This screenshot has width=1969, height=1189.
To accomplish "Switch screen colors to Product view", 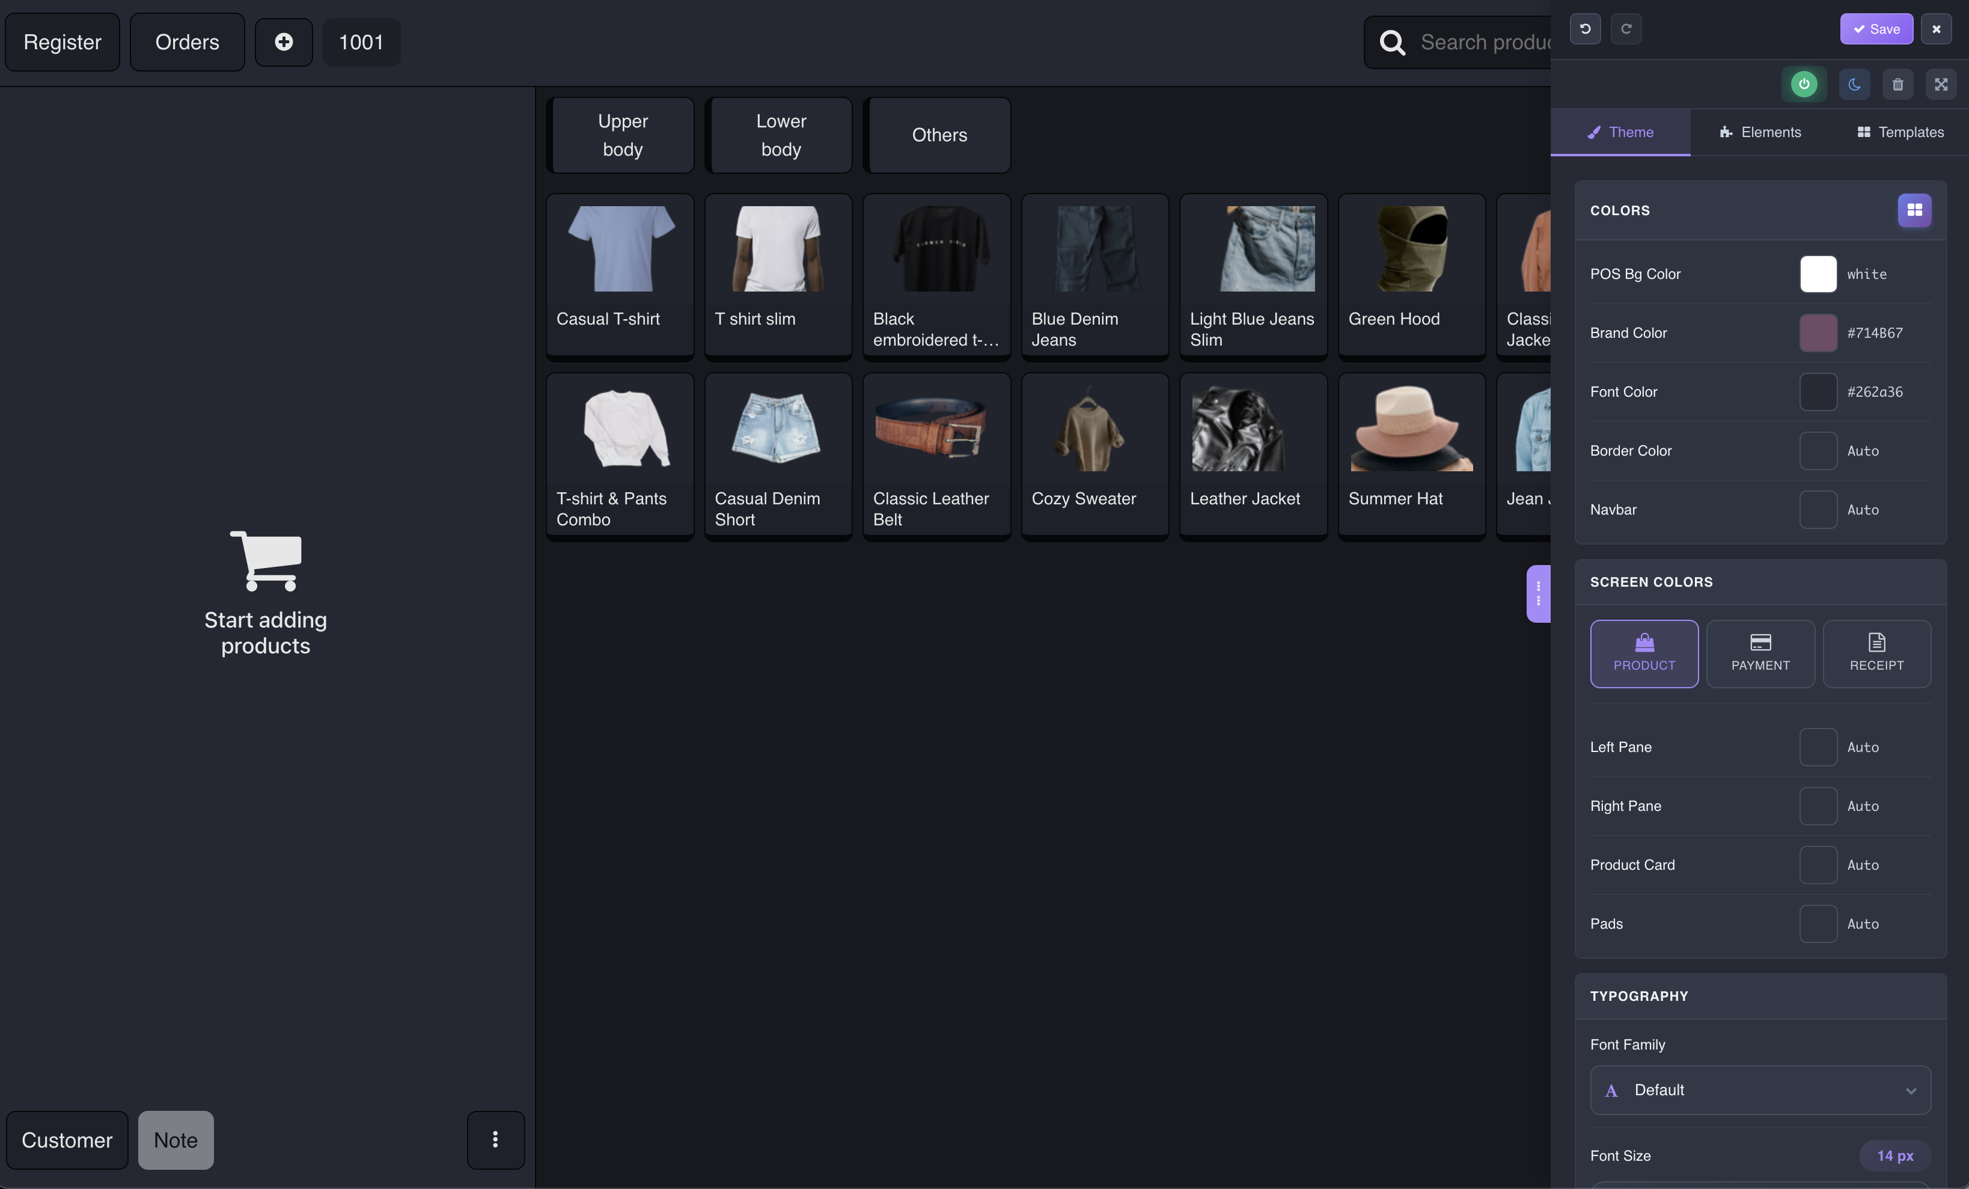I will (x=1644, y=653).
